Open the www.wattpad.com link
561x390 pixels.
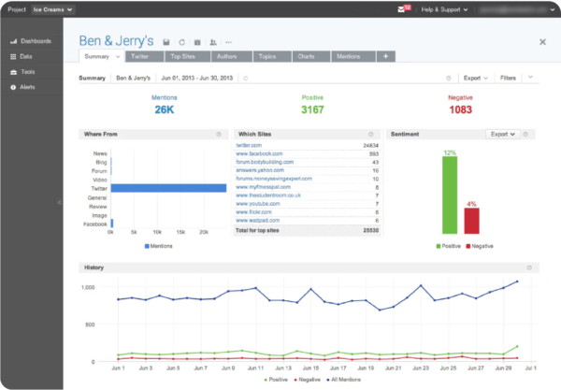(258, 221)
